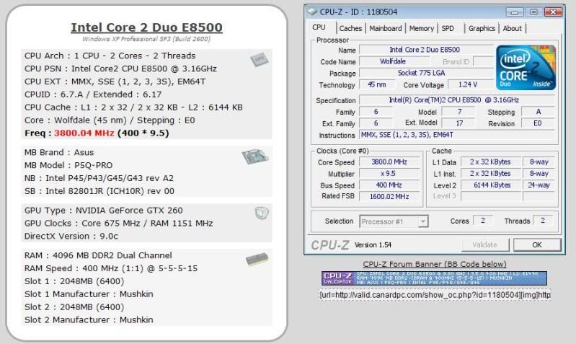Open the Memory tab
This screenshot has height=344, width=576.
tap(421, 28)
